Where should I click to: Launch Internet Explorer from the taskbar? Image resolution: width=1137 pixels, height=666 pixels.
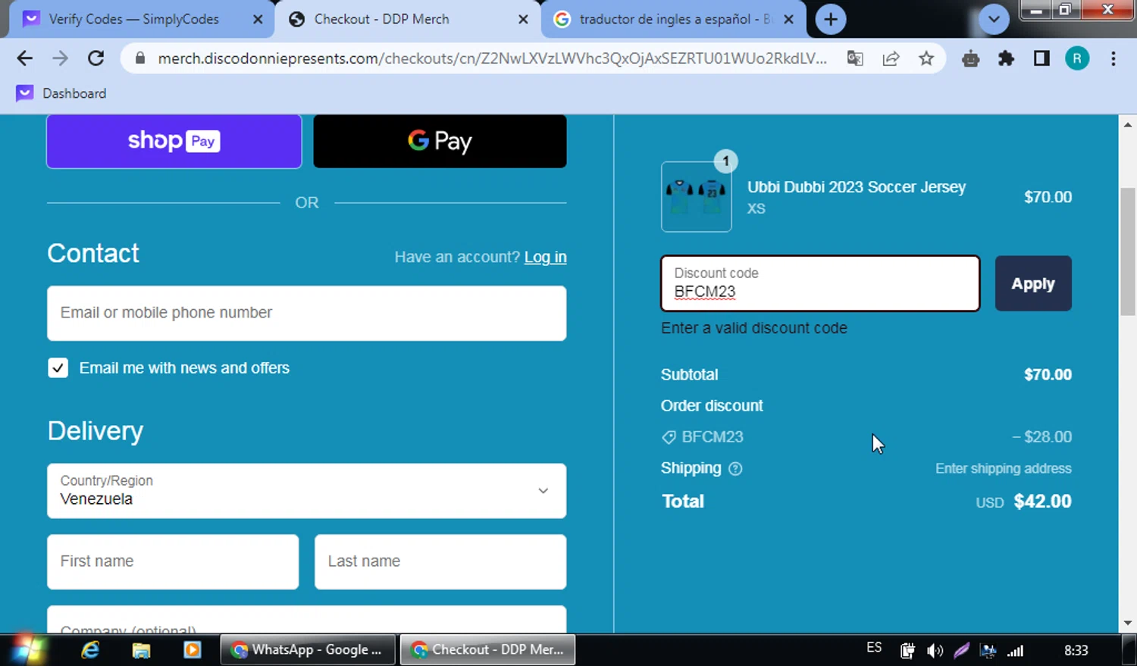[x=90, y=649]
